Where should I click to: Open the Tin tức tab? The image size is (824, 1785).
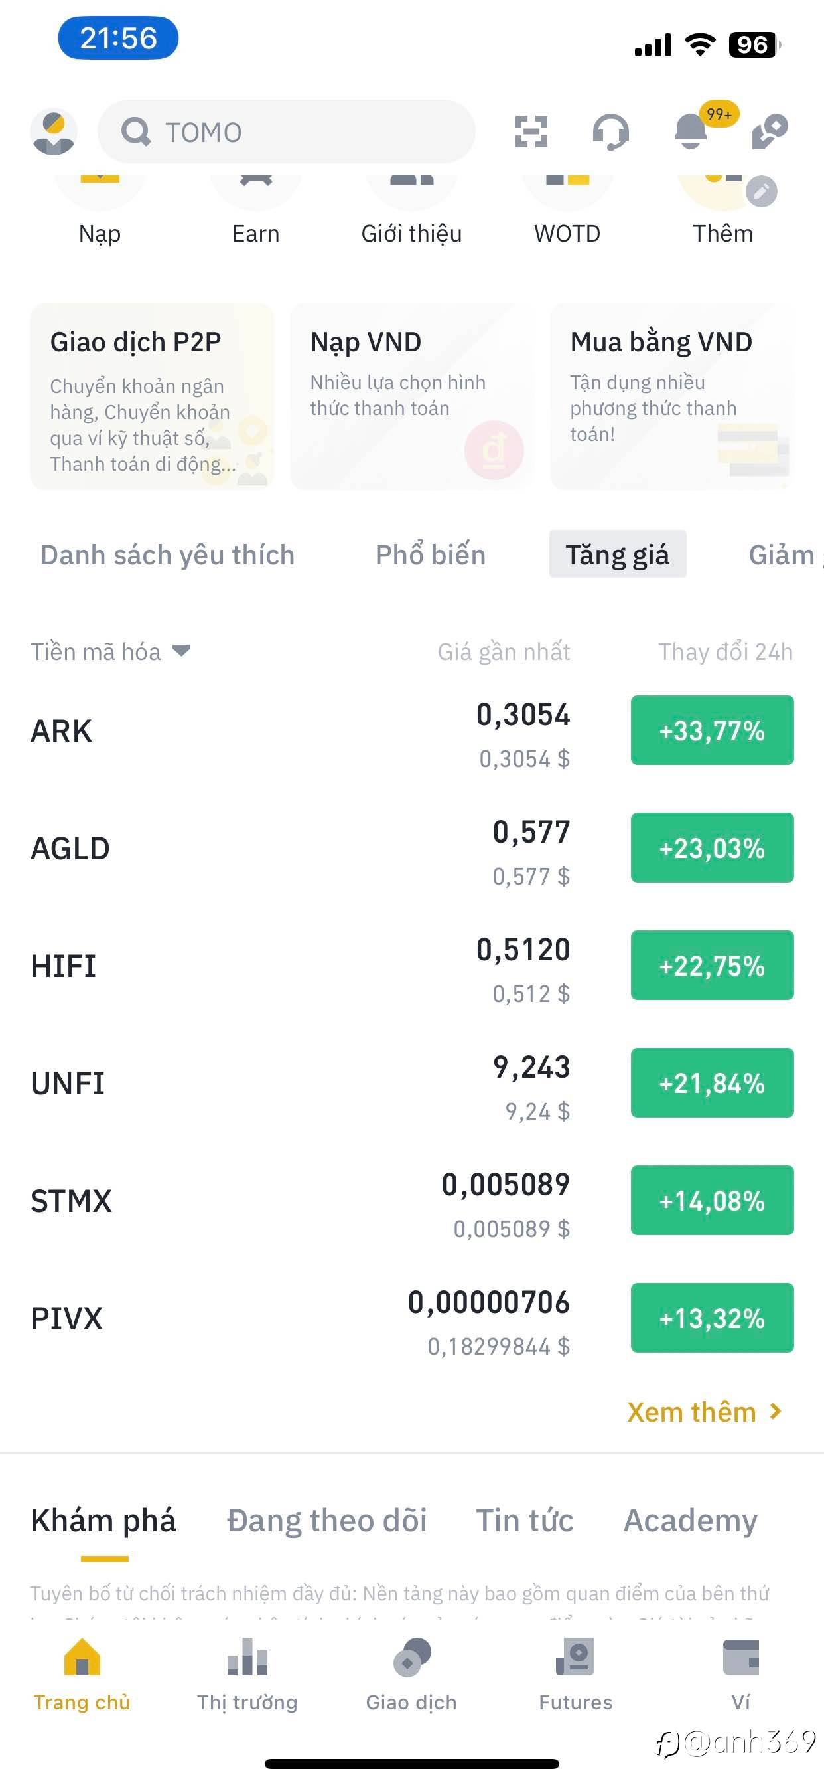524,1519
